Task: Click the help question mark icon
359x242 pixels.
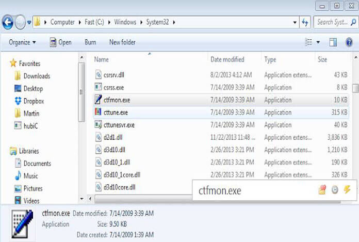Action: [349, 42]
